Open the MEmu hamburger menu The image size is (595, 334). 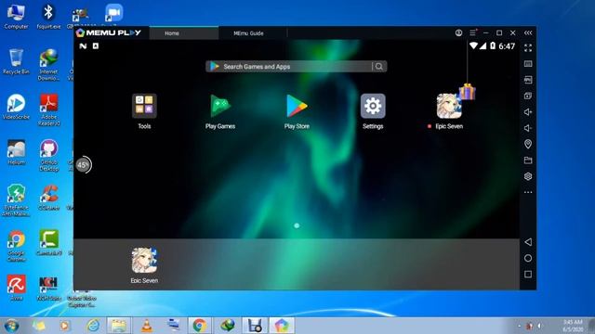click(x=472, y=33)
